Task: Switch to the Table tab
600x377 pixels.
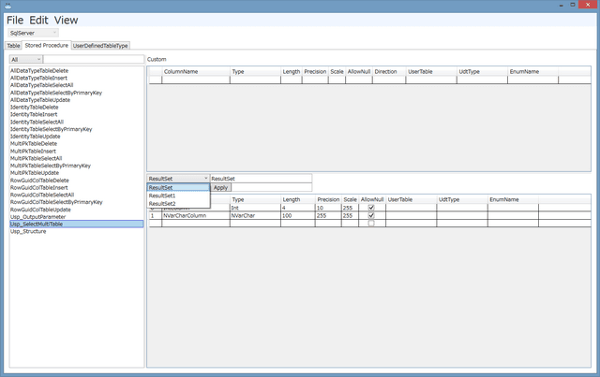Action: pos(13,46)
